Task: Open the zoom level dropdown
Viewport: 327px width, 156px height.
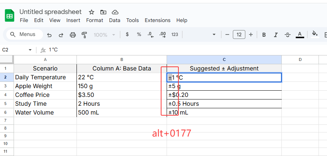Action: click(x=104, y=35)
